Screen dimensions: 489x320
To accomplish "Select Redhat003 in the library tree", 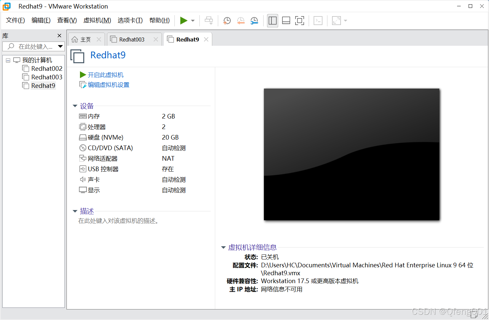I will [47, 77].
